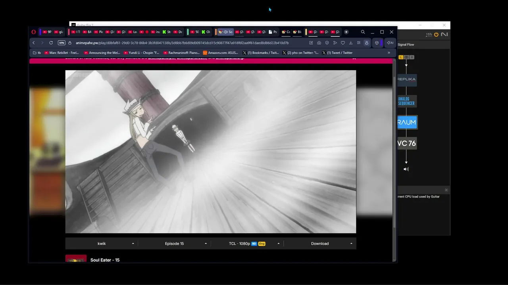
Task: Switch to the 'Co' tab
Action: (286, 32)
